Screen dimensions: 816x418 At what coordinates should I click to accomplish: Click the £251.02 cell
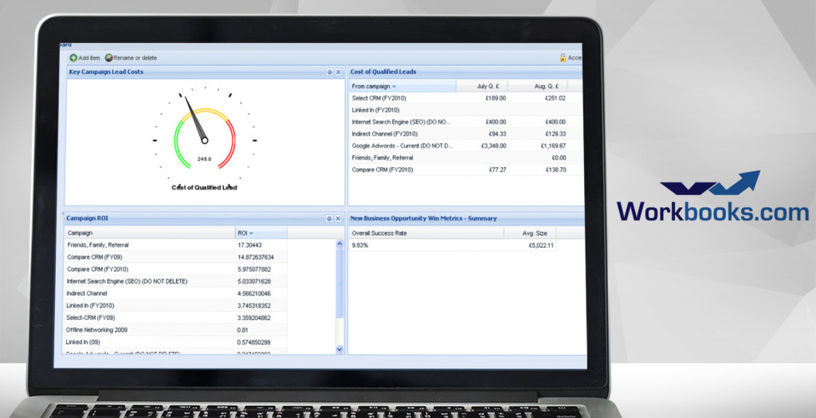coord(555,98)
